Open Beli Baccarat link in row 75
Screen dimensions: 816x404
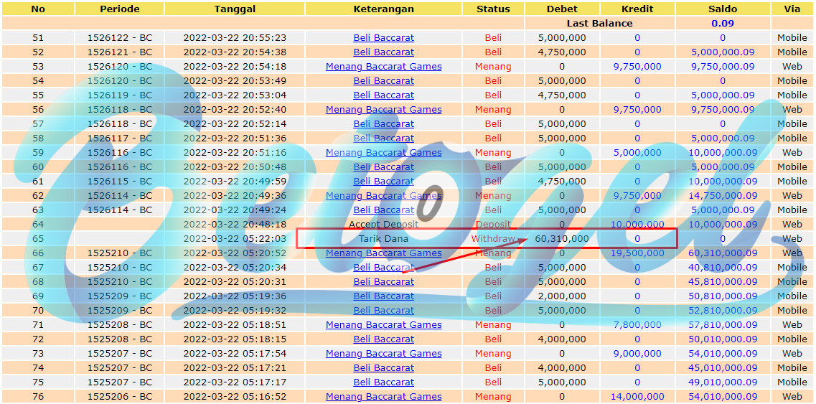[383, 382]
